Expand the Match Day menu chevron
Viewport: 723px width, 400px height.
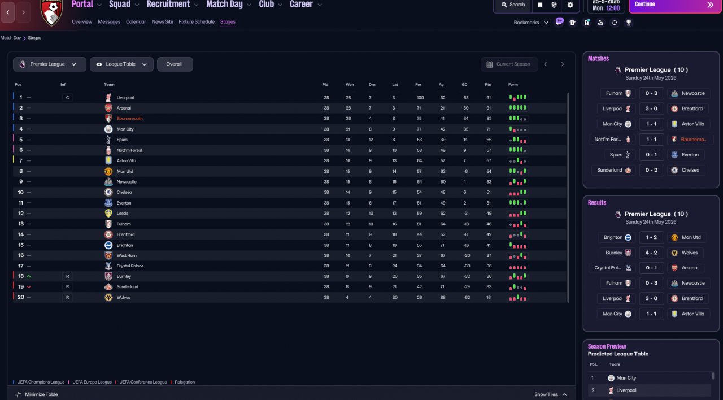tap(249, 5)
